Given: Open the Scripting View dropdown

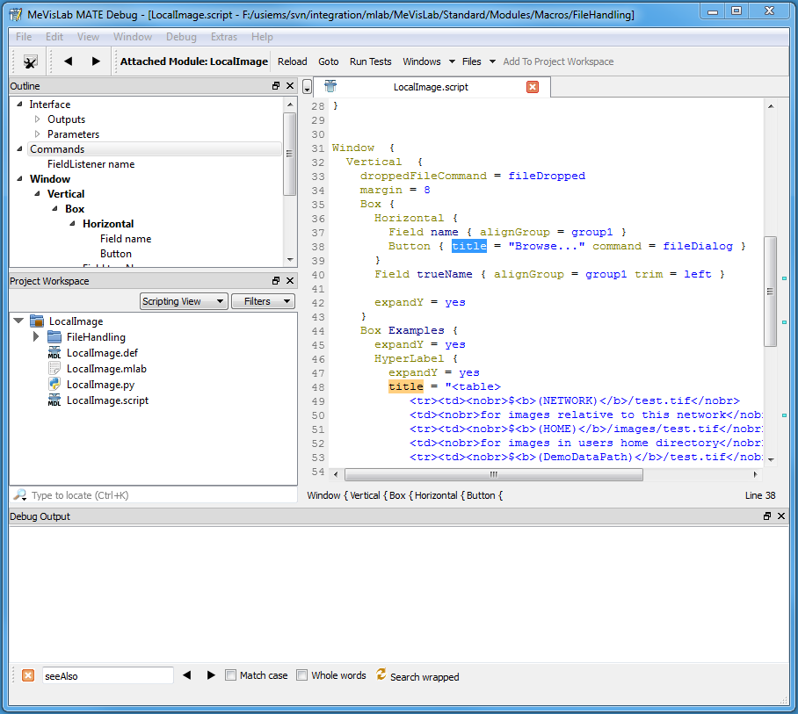Looking at the screenshot, I should click(184, 301).
